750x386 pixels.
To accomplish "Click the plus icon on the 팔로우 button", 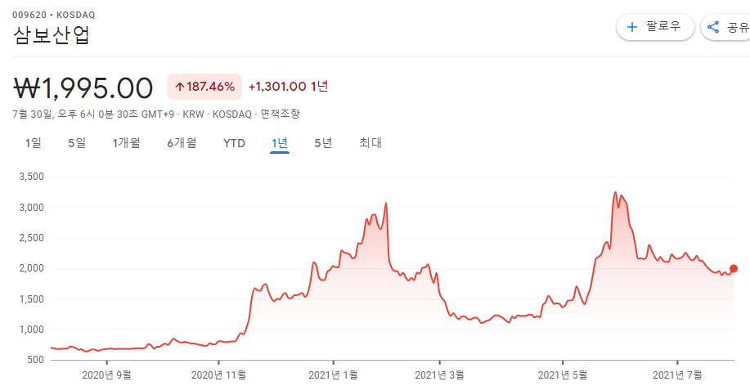I will tap(632, 27).
